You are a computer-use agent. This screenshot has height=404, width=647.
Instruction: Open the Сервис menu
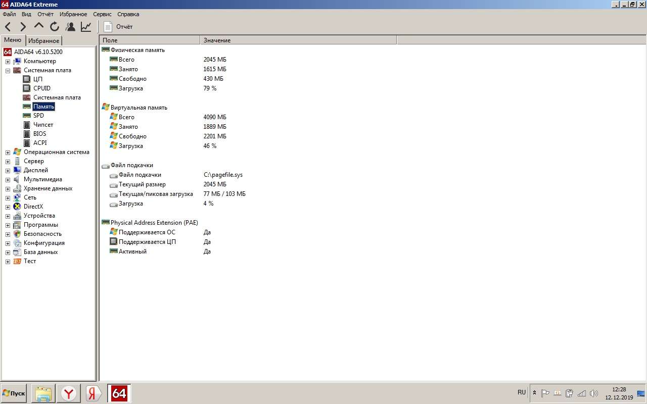102,14
